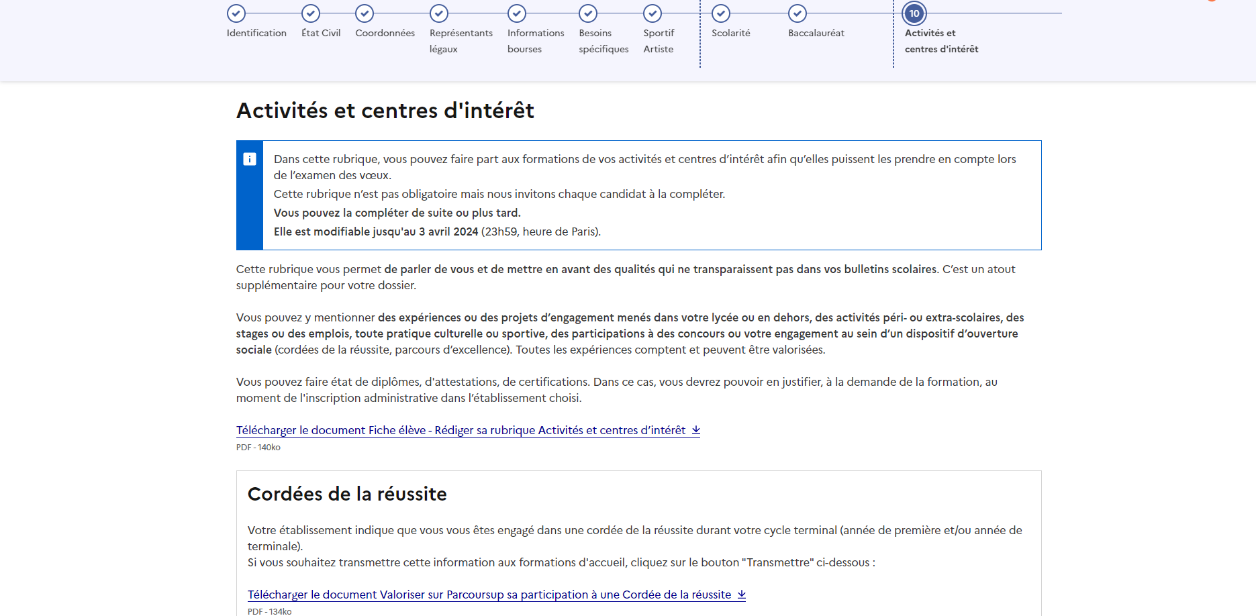Click the Identification step checkmark circle
The width and height of the screenshot is (1256, 616).
tap(236, 13)
